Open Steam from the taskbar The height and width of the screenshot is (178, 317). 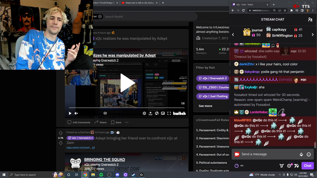[x=133, y=175]
